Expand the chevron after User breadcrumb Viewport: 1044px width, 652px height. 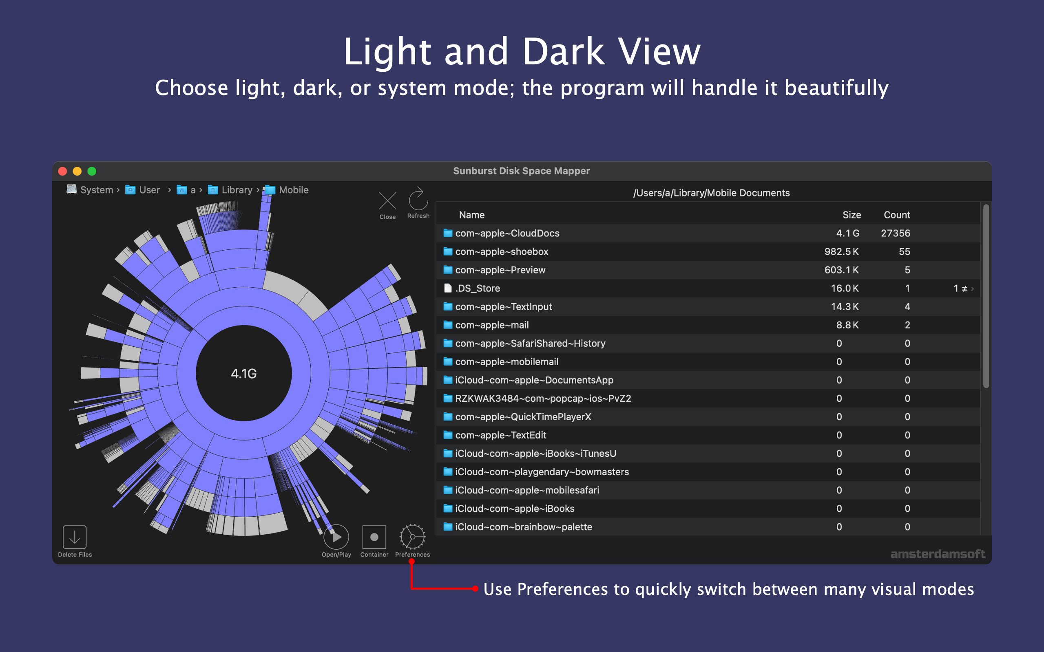click(x=170, y=190)
